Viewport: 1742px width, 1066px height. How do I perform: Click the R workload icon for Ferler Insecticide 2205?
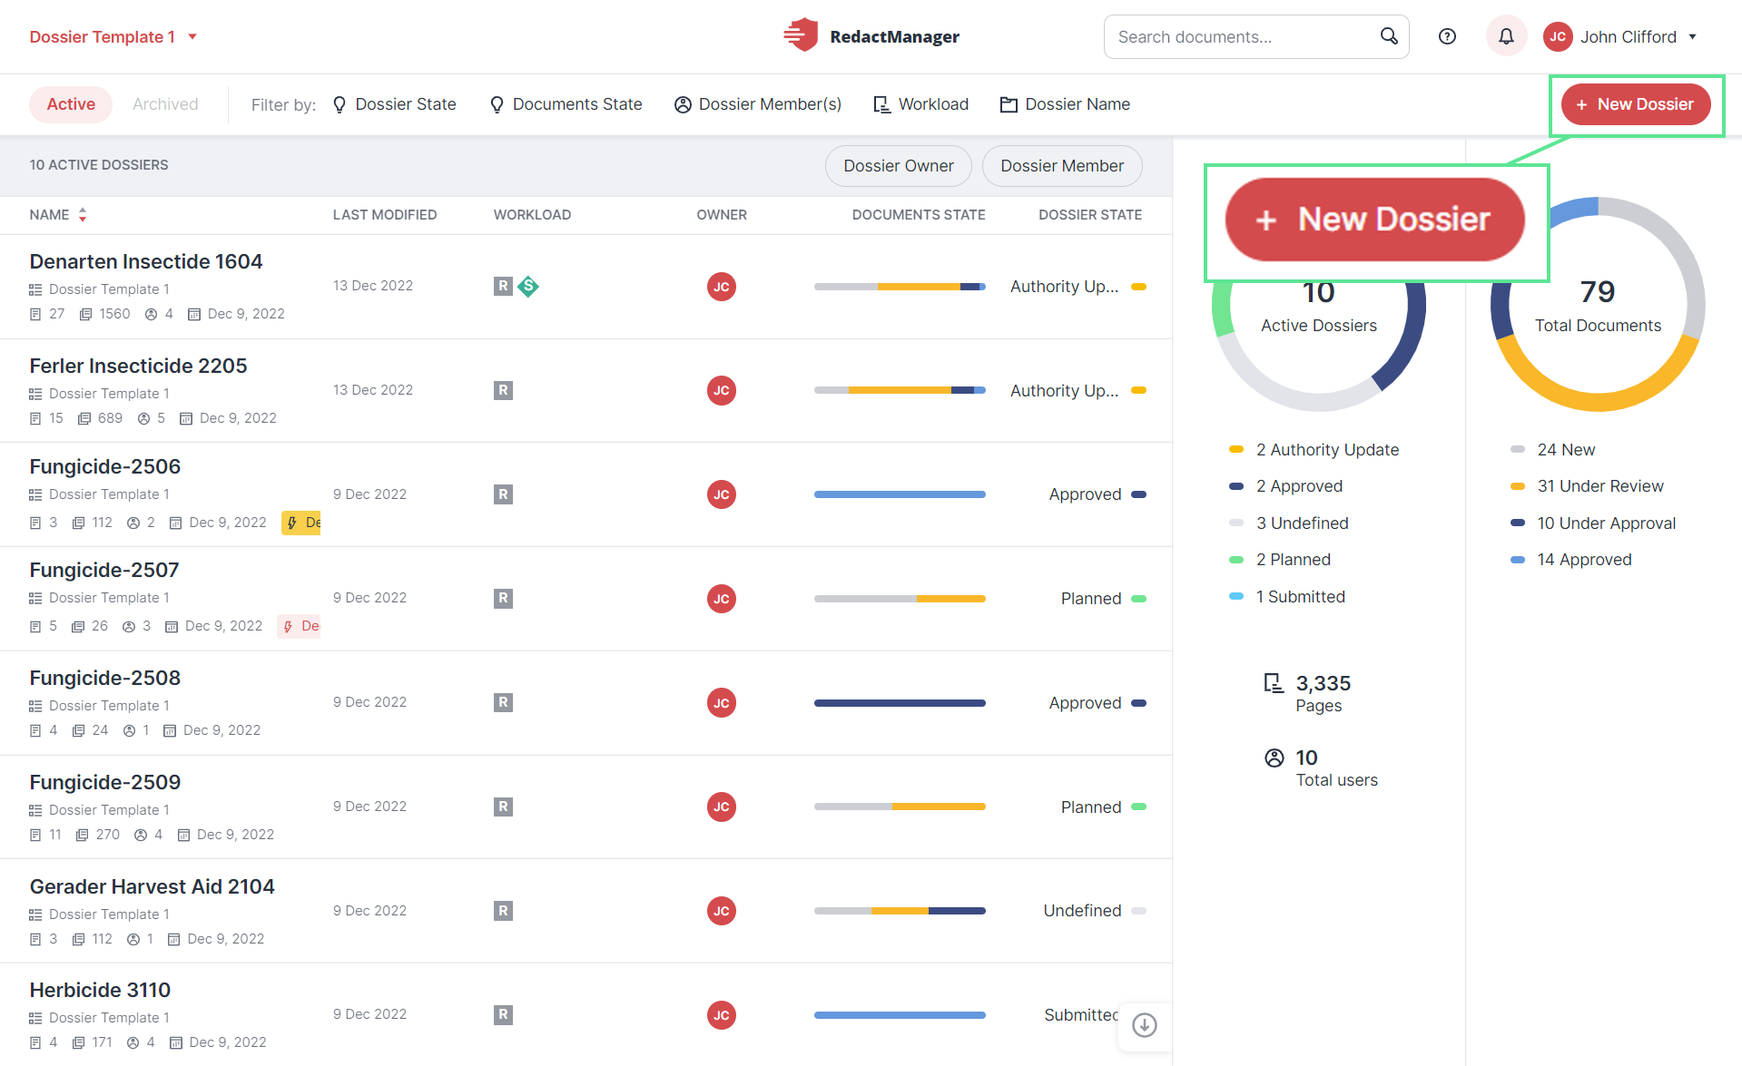503,390
